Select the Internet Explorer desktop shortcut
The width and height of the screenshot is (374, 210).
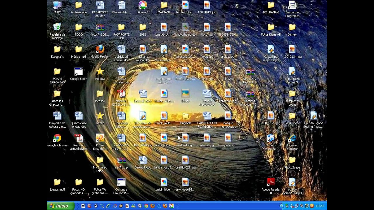point(292,138)
